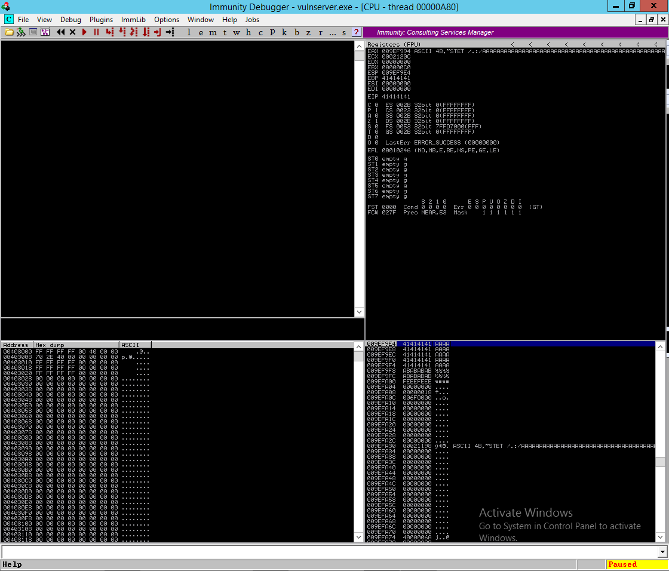The width and height of the screenshot is (669, 571).
Task: Click the command input bar at bottom
Action: 329,552
